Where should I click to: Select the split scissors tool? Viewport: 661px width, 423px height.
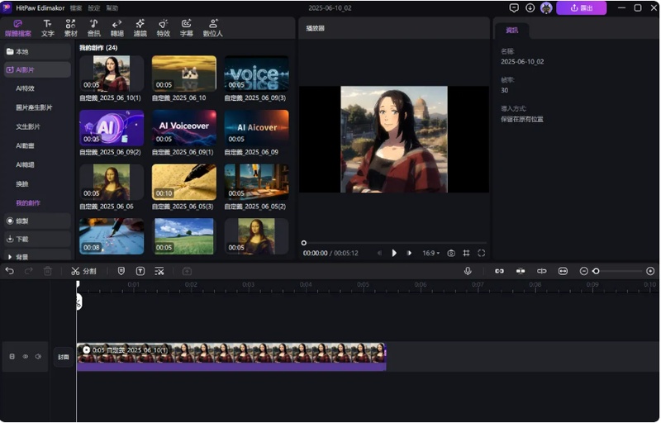click(x=83, y=271)
